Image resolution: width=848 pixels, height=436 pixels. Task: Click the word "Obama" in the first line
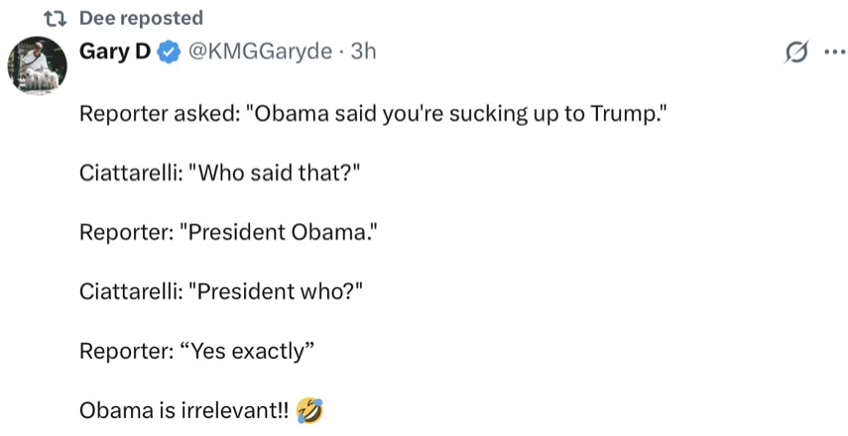[290, 113]
